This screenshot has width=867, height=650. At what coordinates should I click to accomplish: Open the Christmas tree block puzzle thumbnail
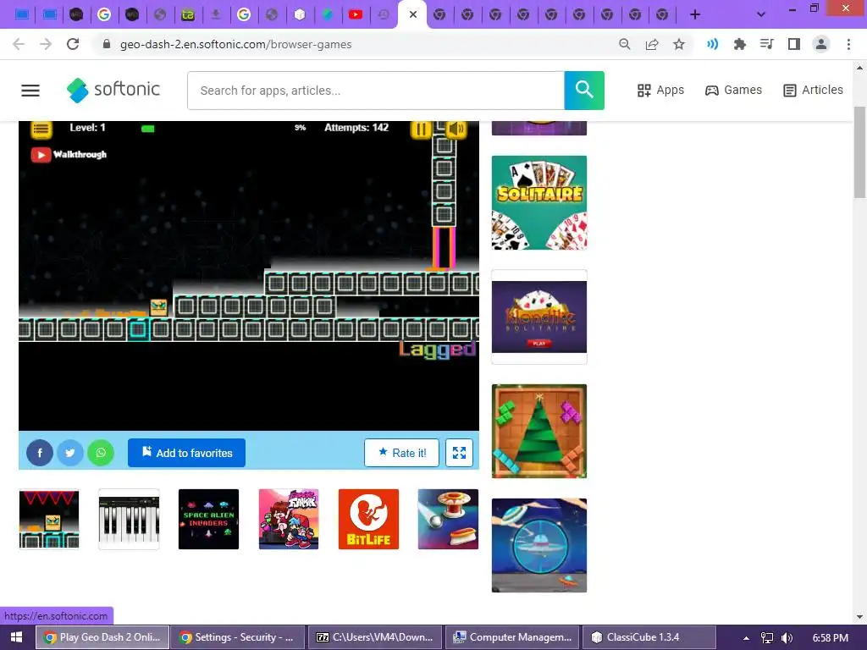(x=539, y=431)
